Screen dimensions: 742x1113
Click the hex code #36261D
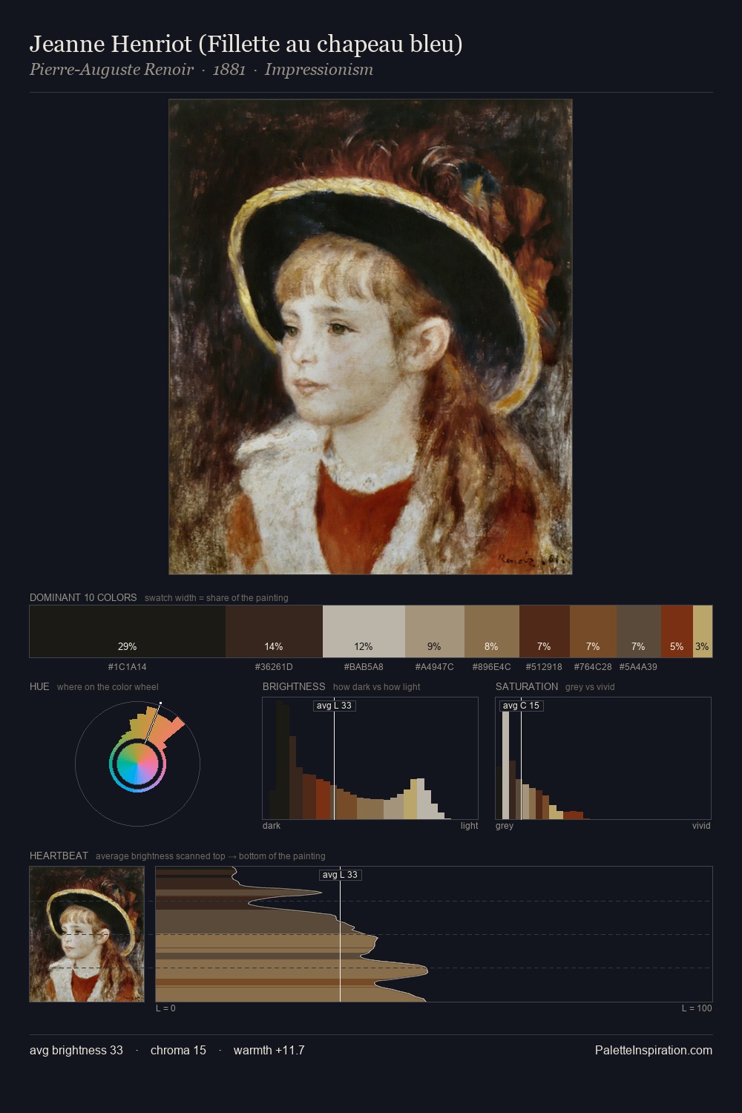(x=274, y=667)
